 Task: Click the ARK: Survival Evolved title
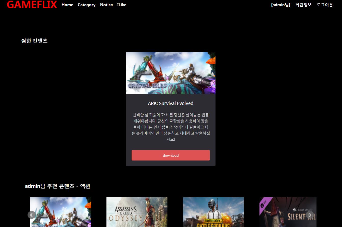click(x=171, y=103)
